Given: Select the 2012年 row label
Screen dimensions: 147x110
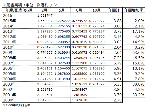Looking at the screenshot, I should click(9, 36).
